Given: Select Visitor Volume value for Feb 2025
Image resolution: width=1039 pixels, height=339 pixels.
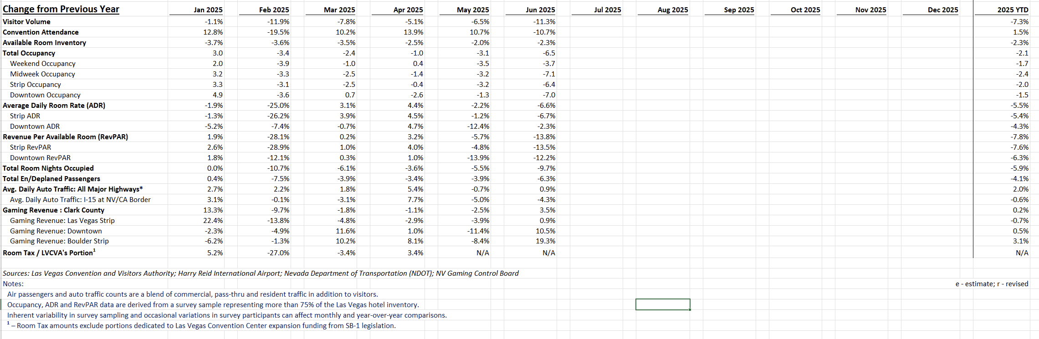Looking at the screenshot, I should pos(278,21).
